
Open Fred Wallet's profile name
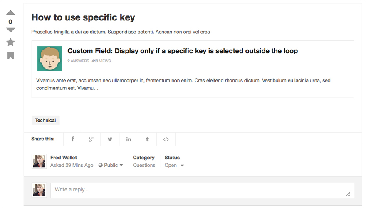[64, 158]
